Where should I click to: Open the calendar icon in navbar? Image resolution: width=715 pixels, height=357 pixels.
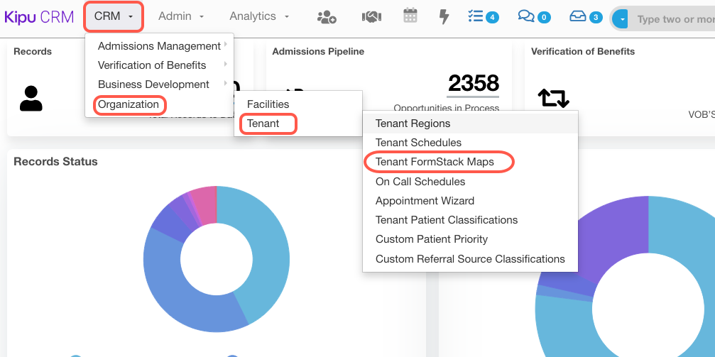pos(410,16)
